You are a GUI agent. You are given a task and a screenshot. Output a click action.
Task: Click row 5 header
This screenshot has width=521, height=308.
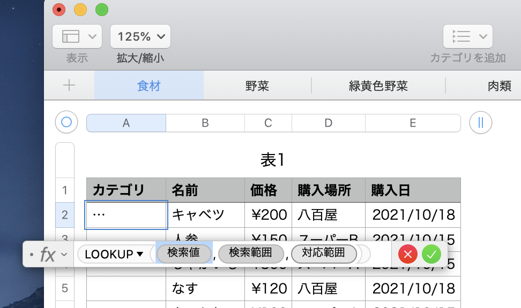coord(65,289)
